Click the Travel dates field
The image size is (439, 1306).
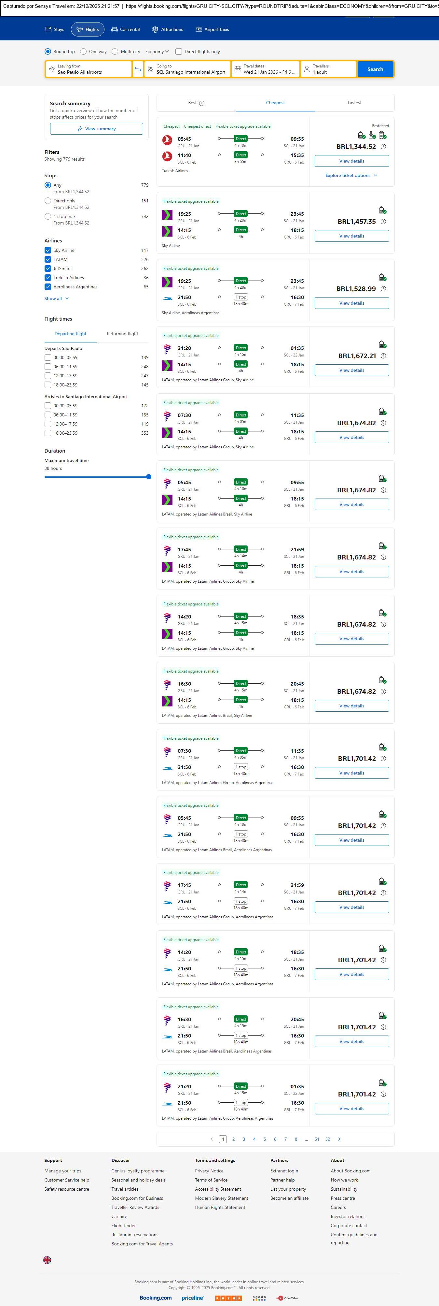pyautogui.click(x=266, y=69)
